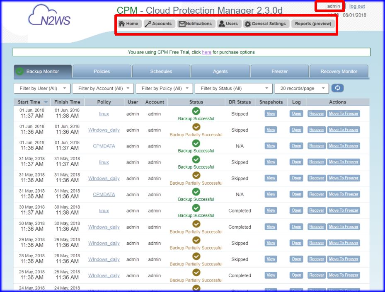Move 31 May linux backup to Freezer

[x=344, y=162]
